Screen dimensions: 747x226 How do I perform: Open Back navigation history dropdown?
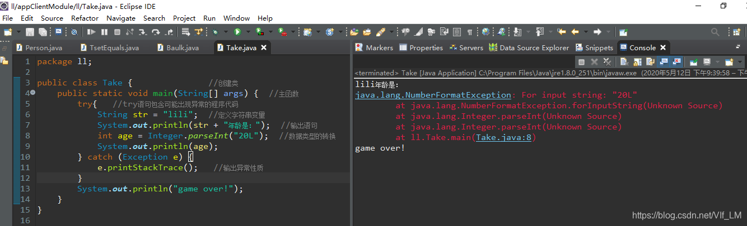click(586, 32)
